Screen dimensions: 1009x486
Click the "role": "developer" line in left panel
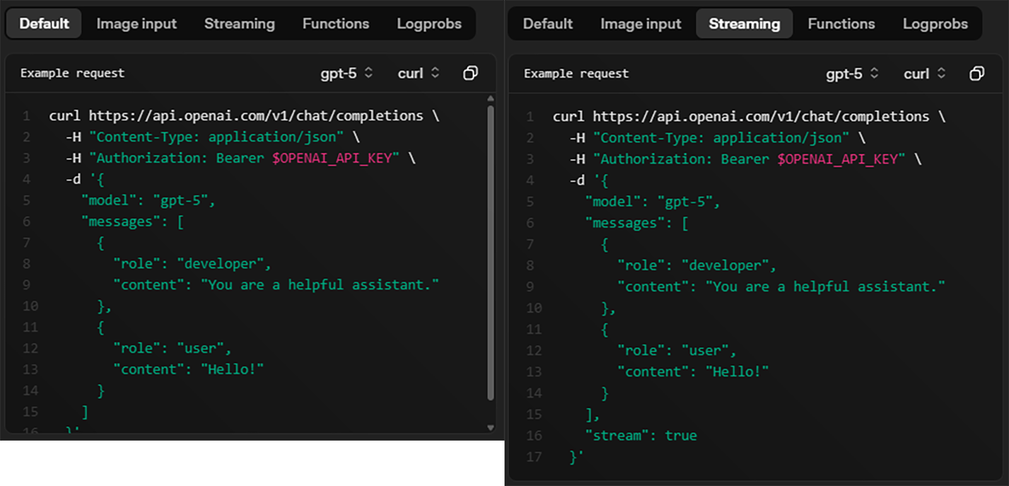pos(192,263)
